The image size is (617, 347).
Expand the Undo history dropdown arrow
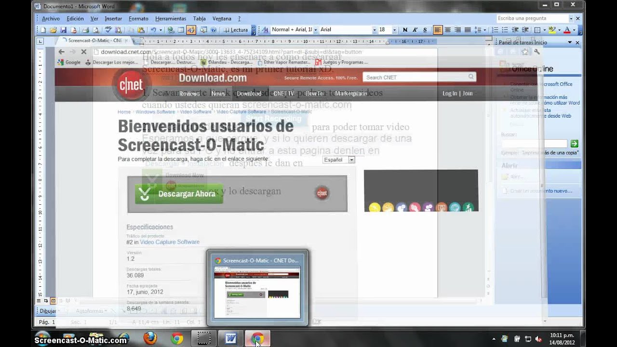click(161, 30)
